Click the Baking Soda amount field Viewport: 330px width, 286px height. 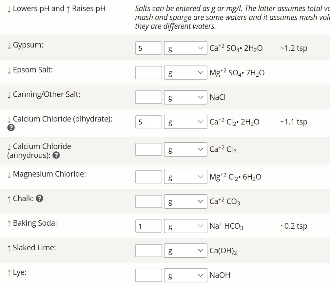[148, 226]
